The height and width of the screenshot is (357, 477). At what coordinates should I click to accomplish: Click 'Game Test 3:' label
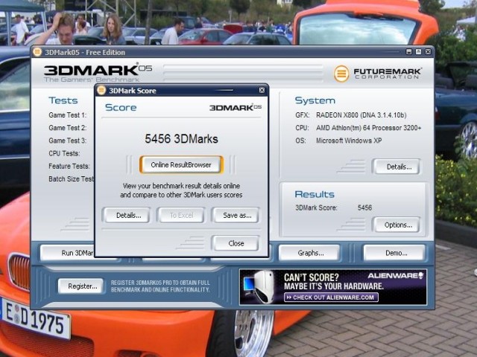point(68,141)
